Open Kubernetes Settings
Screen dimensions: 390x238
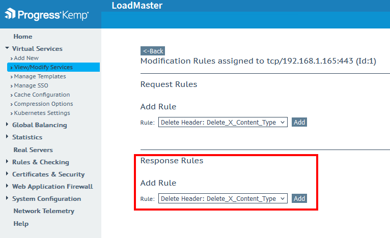[x=42, y=113]
